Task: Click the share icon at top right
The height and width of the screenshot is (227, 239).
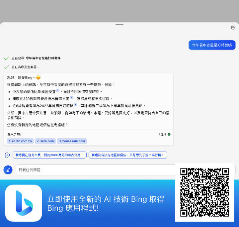Action: click(x=233, y=27)
